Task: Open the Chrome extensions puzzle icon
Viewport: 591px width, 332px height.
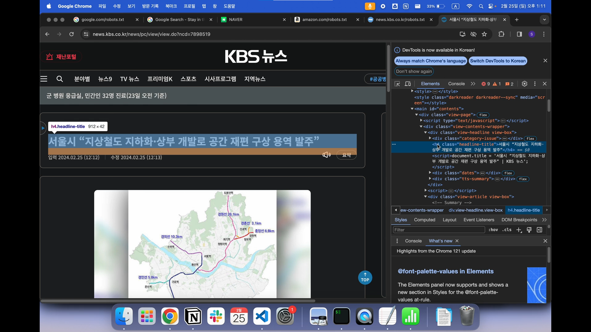Action: [501, 34]
